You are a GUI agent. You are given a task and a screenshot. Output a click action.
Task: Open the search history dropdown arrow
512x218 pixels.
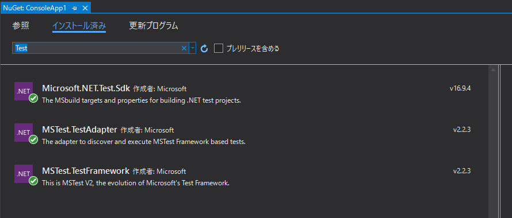point(192,48)
